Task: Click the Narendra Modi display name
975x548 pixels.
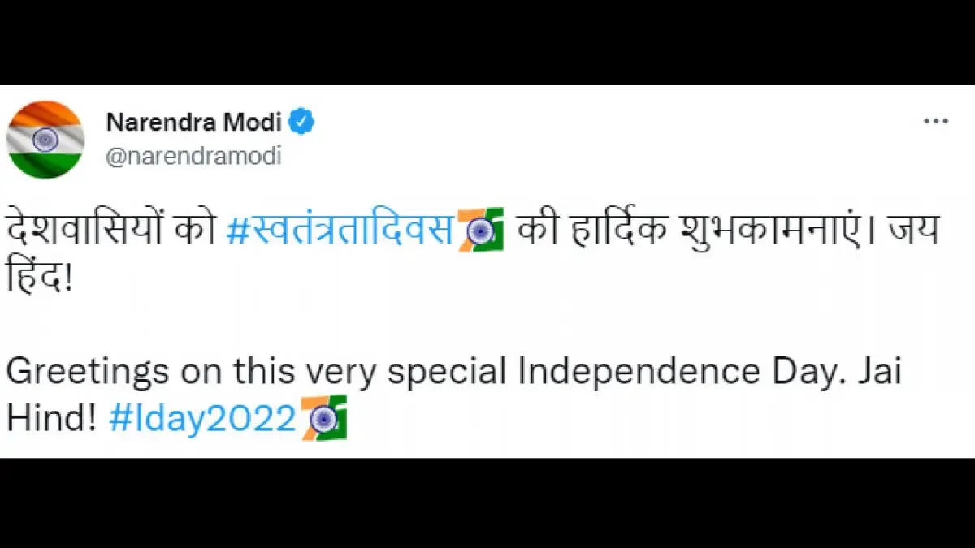Action: pyautogui.click(x=193, y=123)
